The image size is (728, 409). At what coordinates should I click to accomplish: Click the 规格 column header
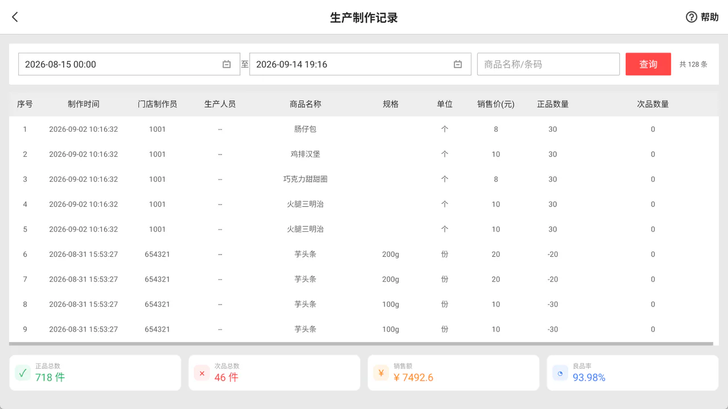[x=391, y=104]
